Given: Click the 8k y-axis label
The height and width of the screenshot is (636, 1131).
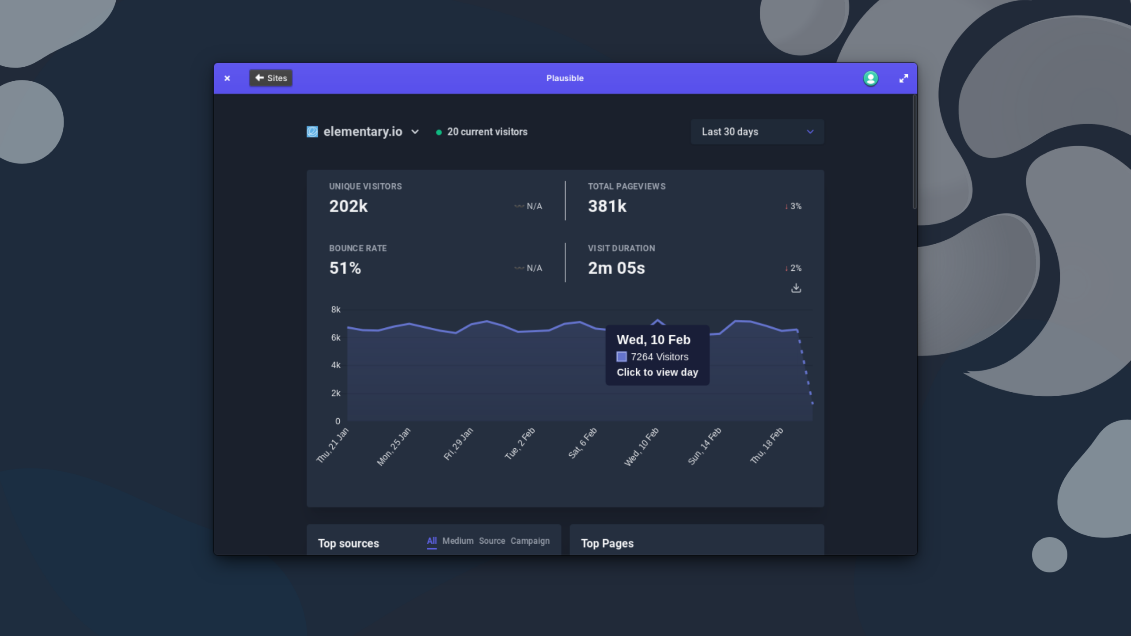Looking at the screenshot, I should tap(336, 310).
